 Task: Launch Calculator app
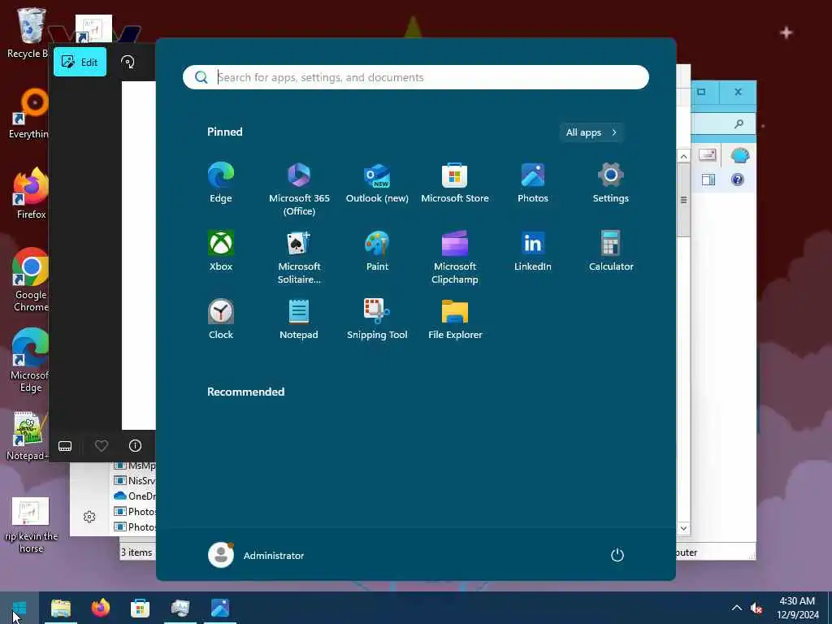[x=611, y=251]
